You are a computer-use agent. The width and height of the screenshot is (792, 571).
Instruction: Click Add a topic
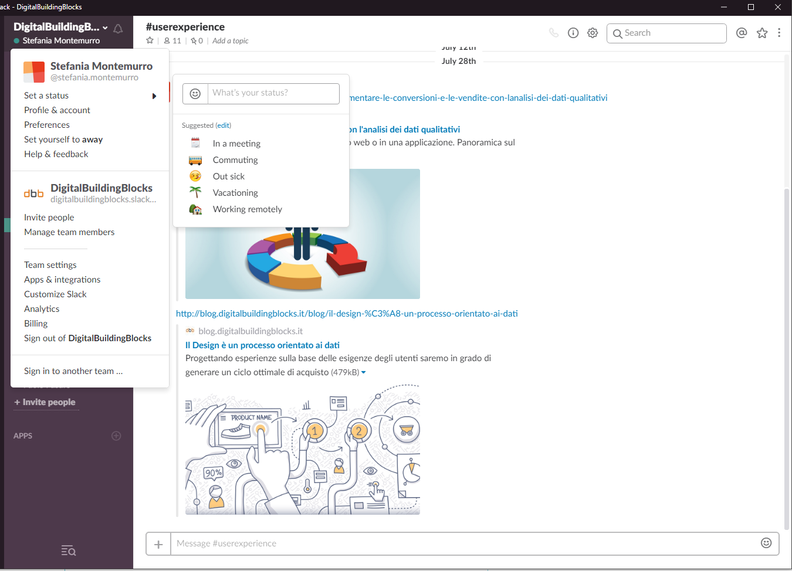230,40
